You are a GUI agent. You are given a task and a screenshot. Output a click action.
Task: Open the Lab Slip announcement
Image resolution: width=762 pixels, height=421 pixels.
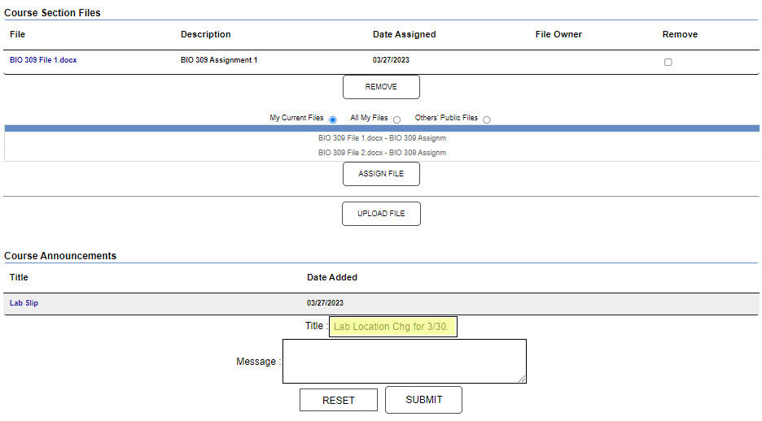pos(24,303)
